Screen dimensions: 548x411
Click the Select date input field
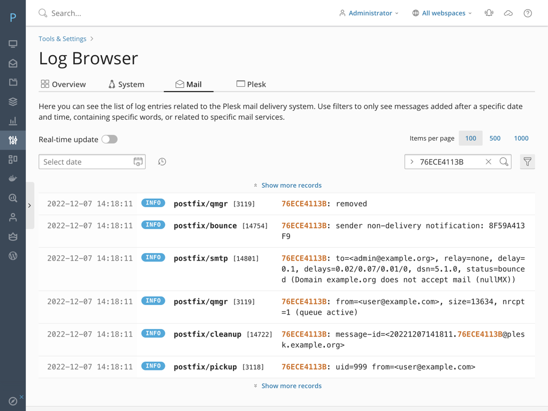point(92,162)
